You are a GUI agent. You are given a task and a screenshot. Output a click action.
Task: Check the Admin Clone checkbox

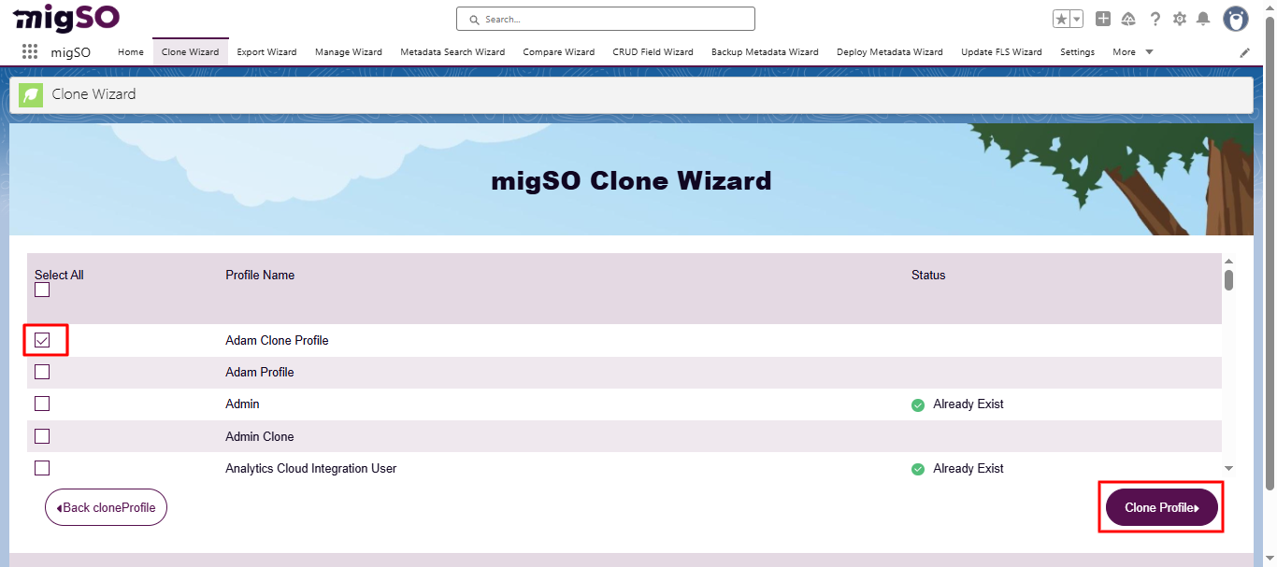pyautogui.click(x=42, y=436)
